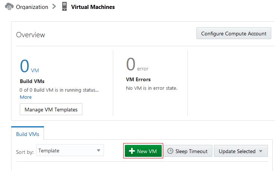Image resolution: width=275 pixels, height=171 pixels.
Task: Open Manage VM Templates
Action: 51,110
